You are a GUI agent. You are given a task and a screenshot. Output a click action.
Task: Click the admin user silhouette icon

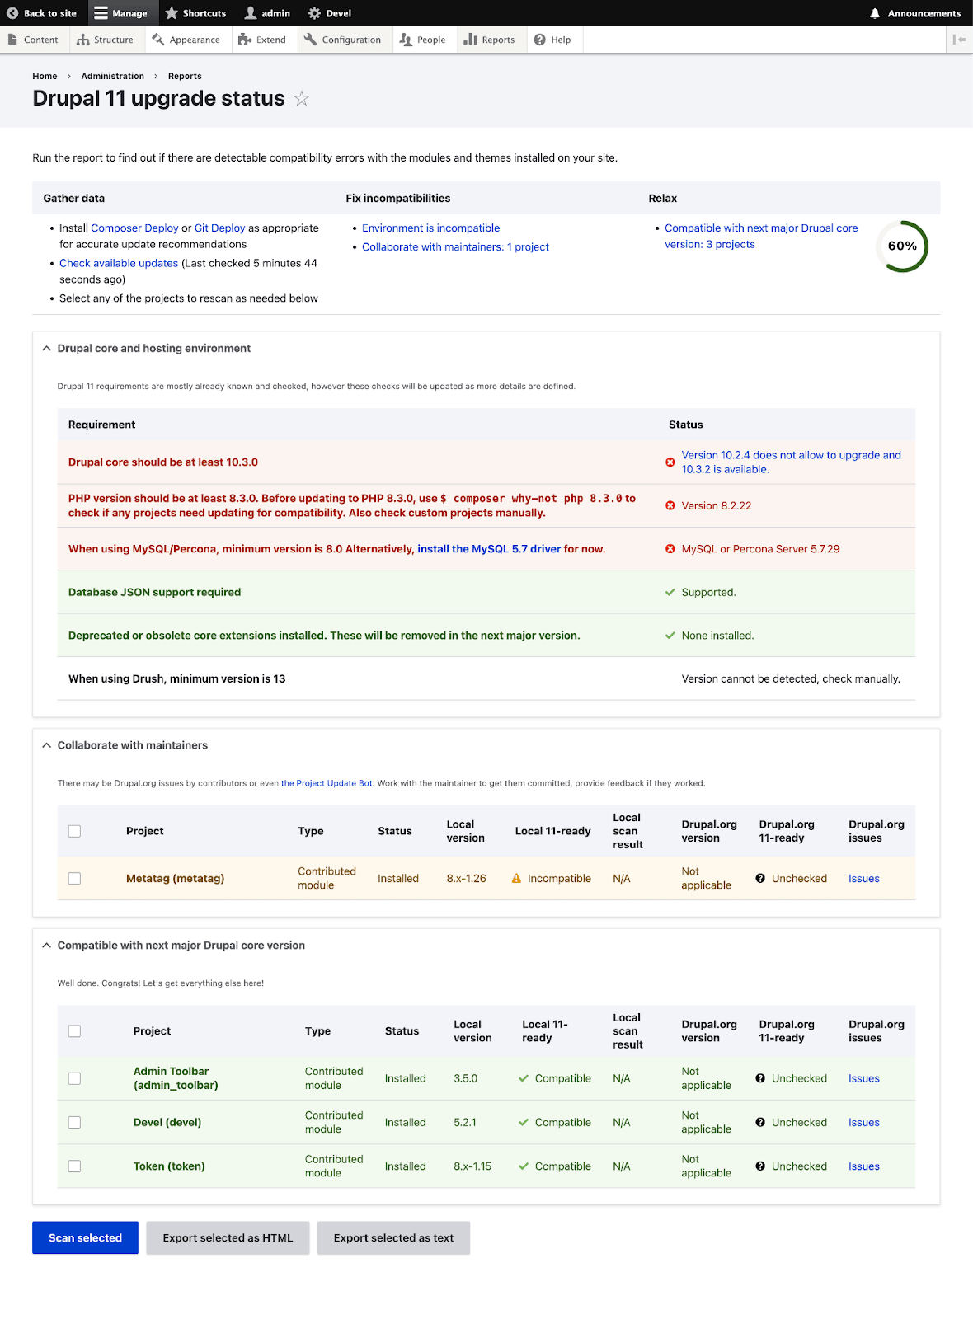click(x=251, y=13)
